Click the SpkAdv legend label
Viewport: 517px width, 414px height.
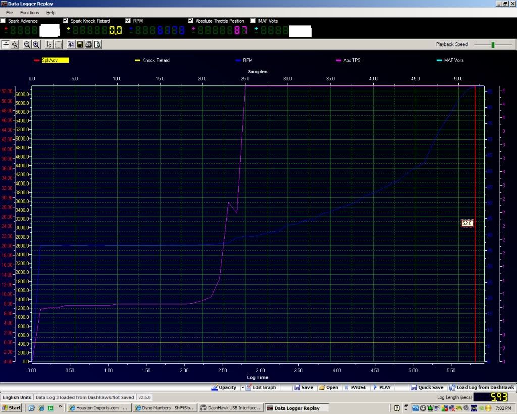click(55, 61)
